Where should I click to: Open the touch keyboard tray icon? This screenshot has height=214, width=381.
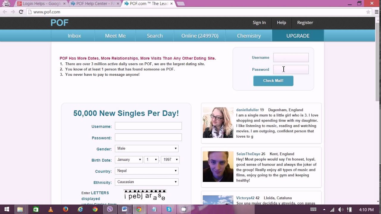pos(313,210)
